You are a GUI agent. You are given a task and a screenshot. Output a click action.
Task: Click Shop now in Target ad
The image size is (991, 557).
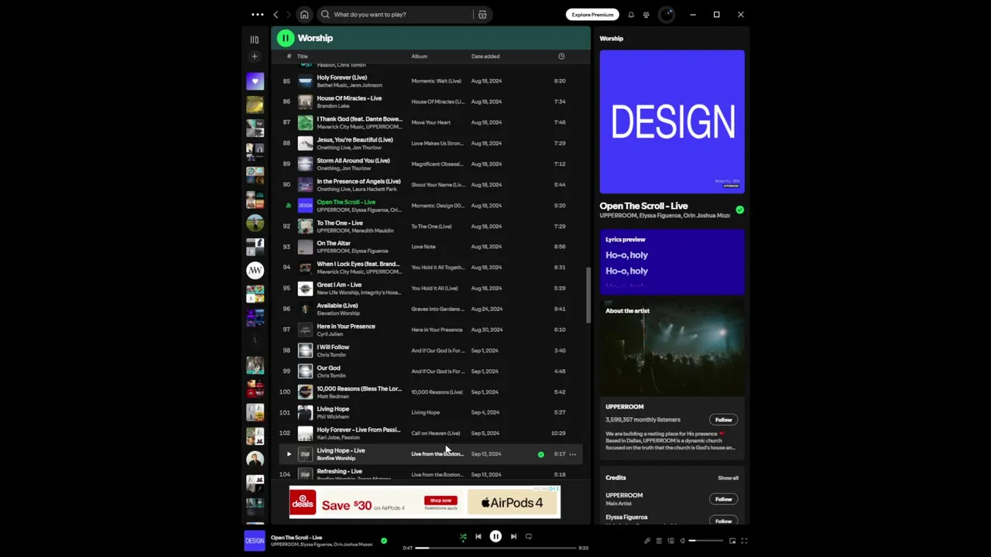click(x=441, y=501)
